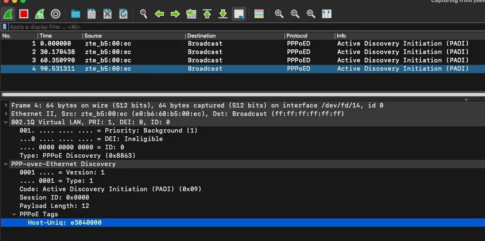Select packet 2 at time 30.170438
This screenshot has width=485, height=241.
(x=242, y=52)
